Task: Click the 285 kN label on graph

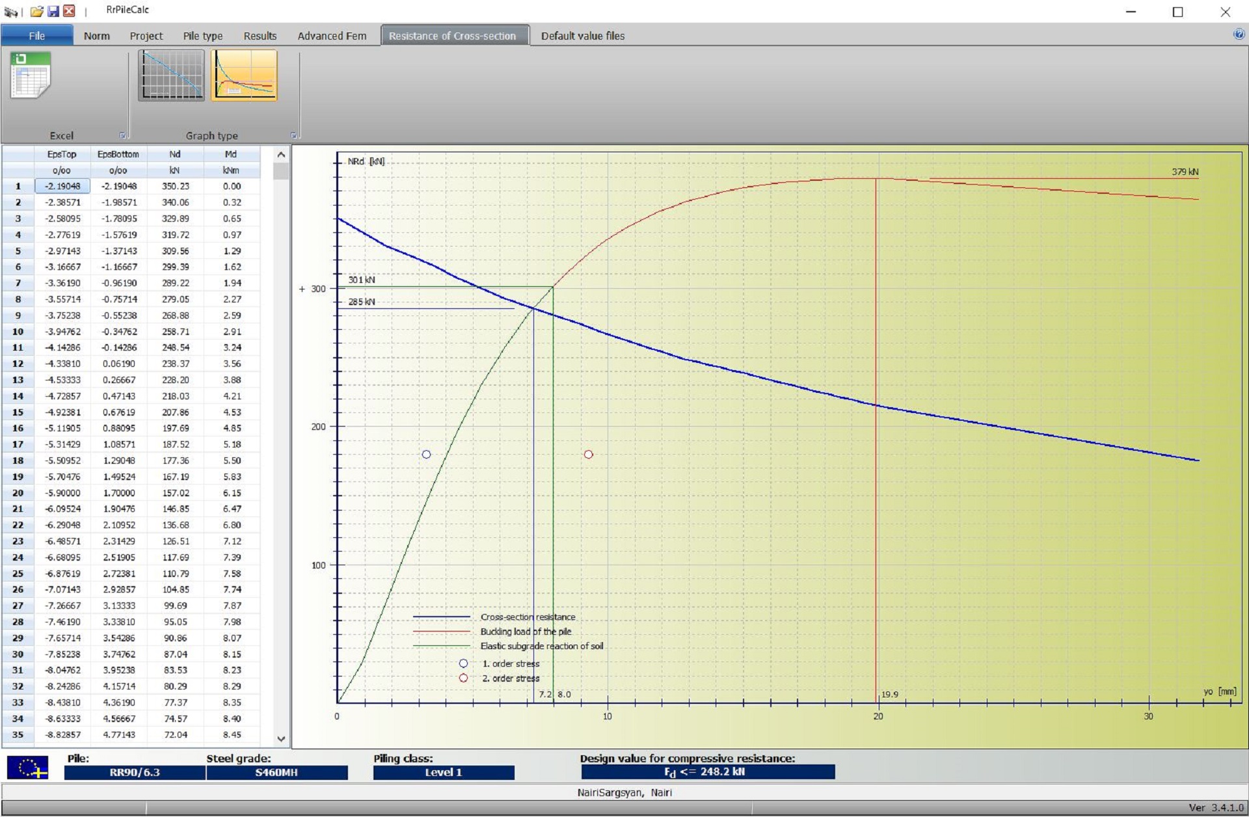Action: [361, 302]
